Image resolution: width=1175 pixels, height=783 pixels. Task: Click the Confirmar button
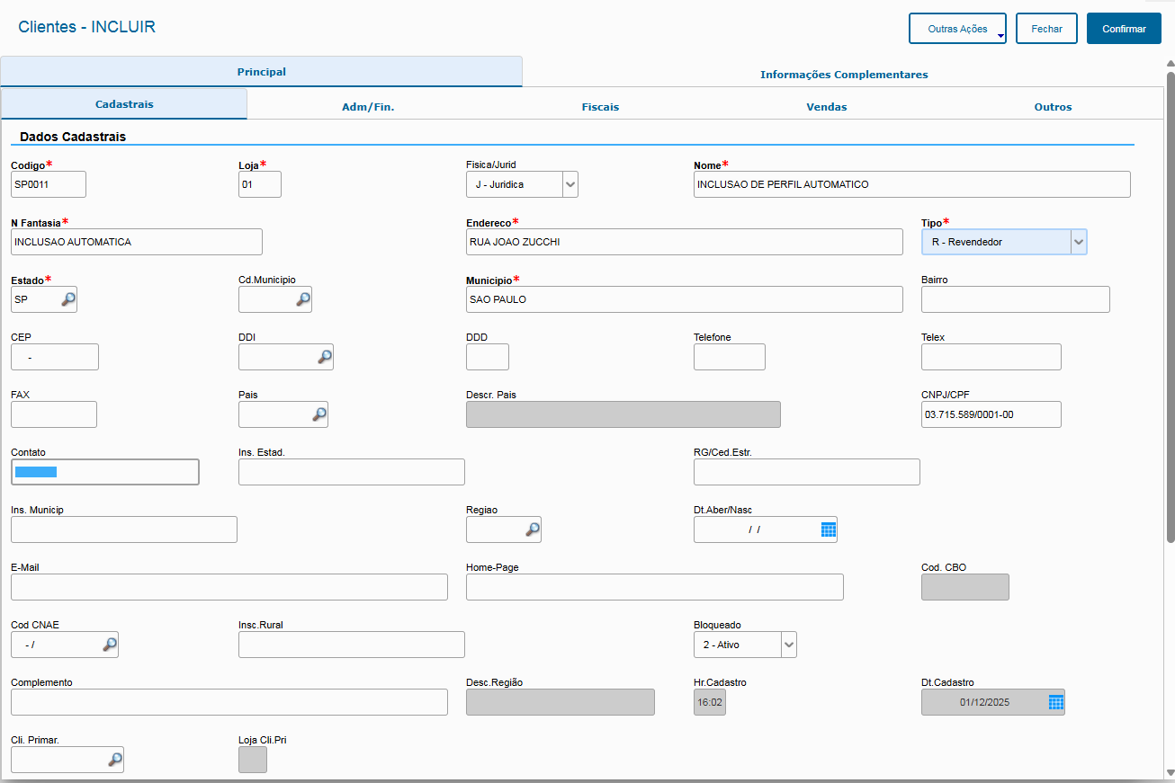1124,29
